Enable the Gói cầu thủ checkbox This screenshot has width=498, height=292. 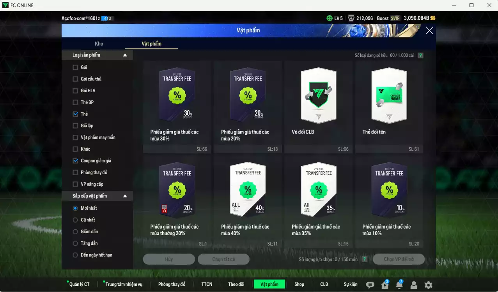pos(76,79)
